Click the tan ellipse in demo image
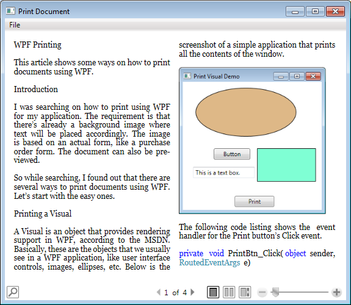 [x=246, y=112]
